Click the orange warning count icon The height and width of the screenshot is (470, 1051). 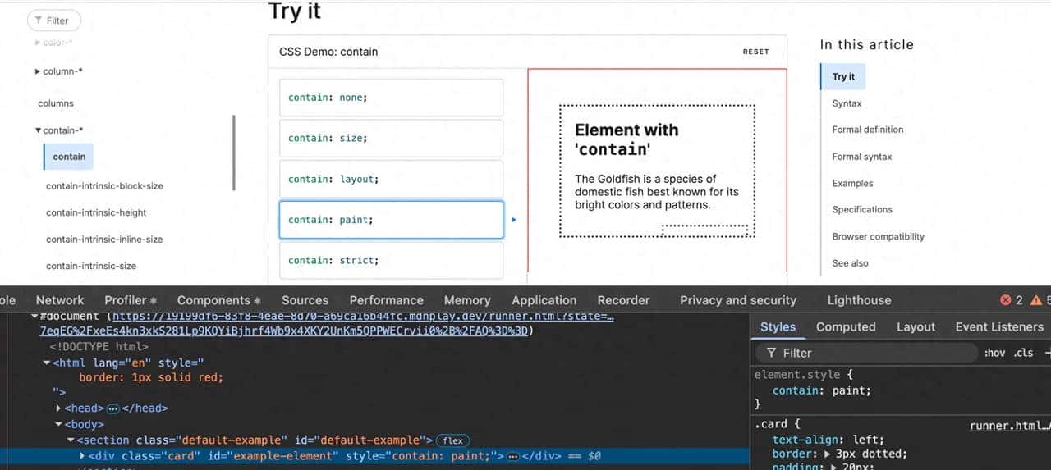pyautogui.click(x=1036, y=300)
